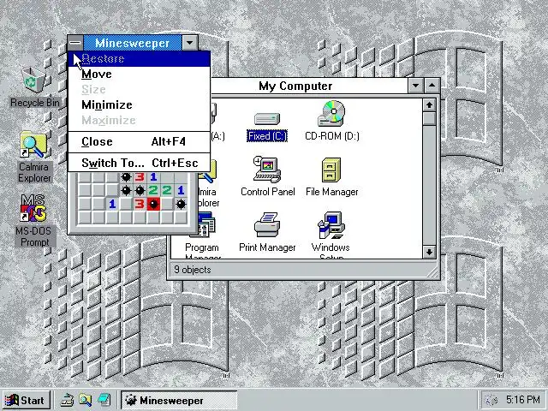Choose Size from the Minesweeper system menu
The width and height of the screenshot is (548, 411).
tap(139, 89)
